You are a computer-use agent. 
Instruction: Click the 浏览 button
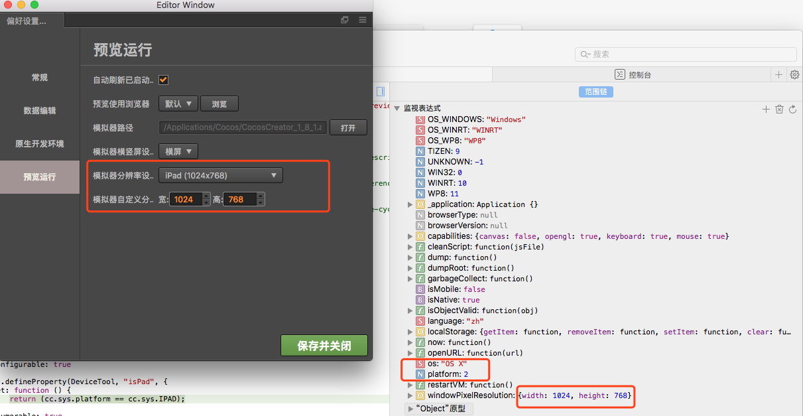pyautogui.click(x=219, y=104)
